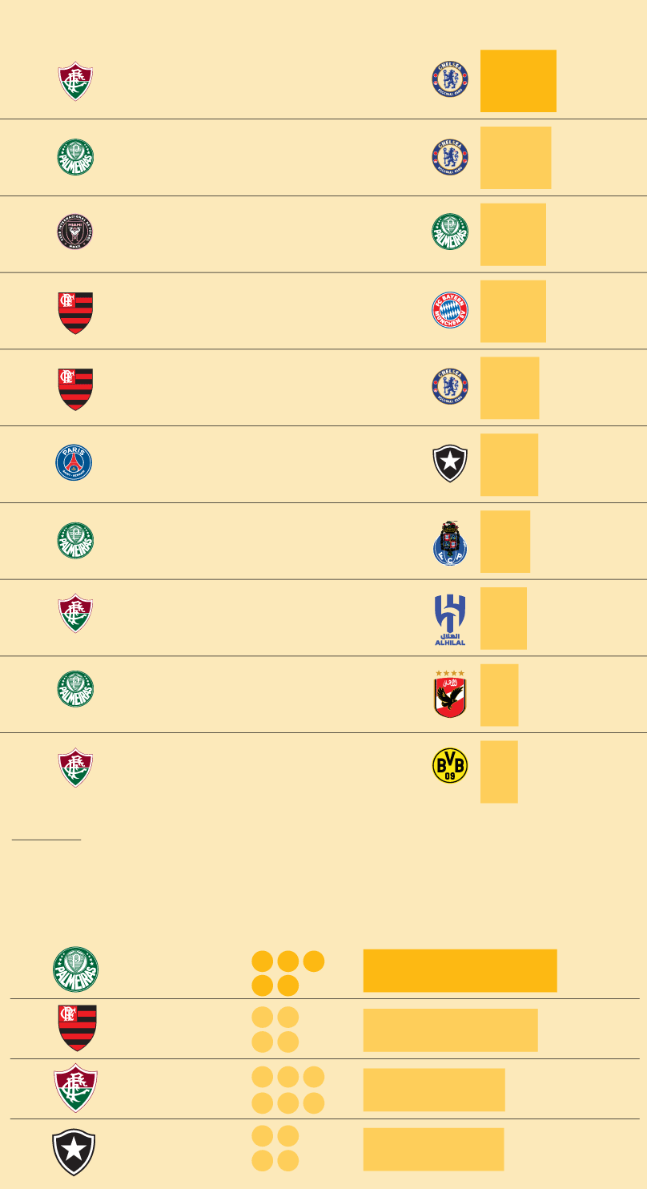Screen dimensions: 647x1189
Task: Select the Bayern Munich logo
Action: coord(450,310)
